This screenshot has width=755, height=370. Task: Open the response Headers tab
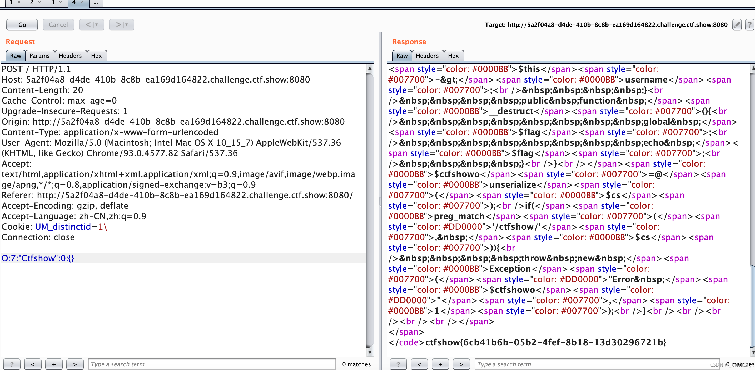[x=427, y=56]
